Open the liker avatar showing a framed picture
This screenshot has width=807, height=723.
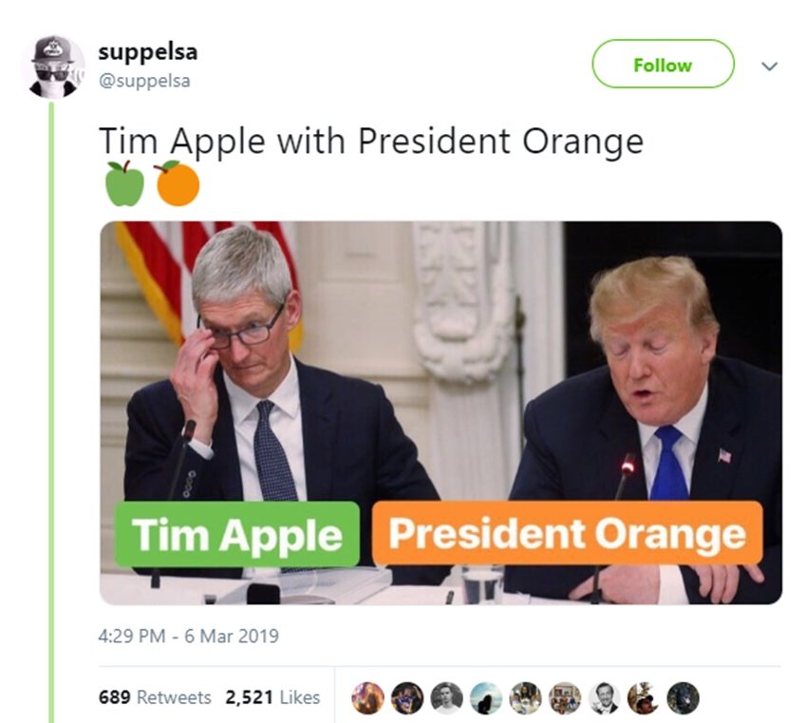coord(565,697)
